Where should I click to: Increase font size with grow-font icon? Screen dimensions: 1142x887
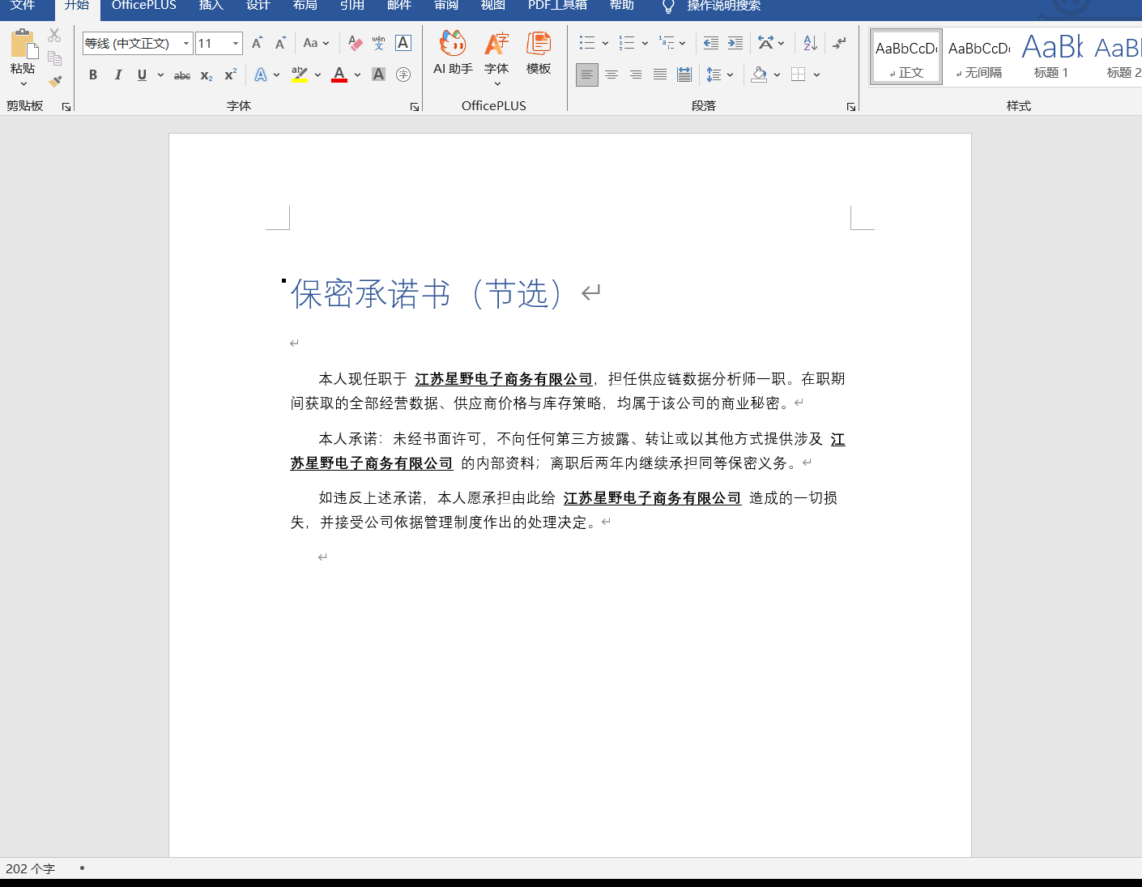pos(257,43)
